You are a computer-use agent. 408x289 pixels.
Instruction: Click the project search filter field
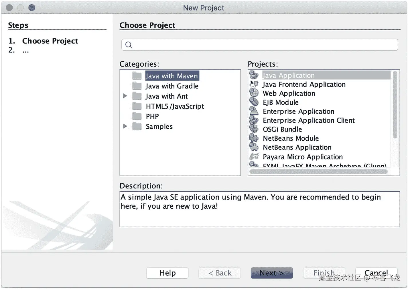260,45
